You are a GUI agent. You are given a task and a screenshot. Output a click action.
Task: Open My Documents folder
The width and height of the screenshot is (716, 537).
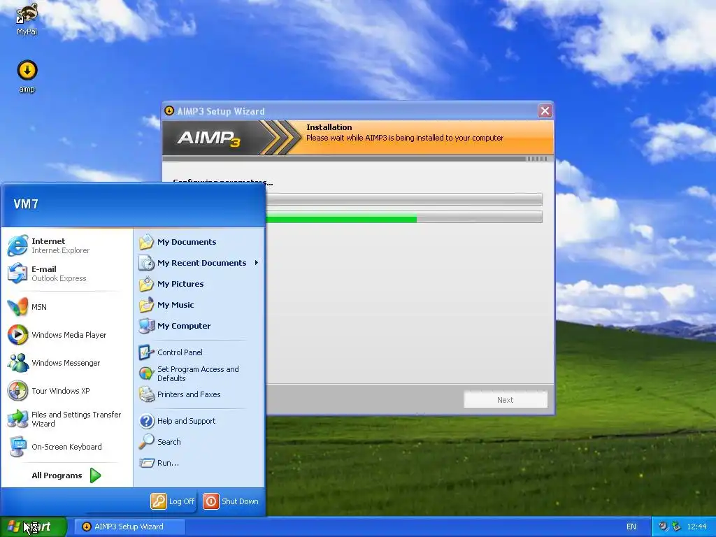click(x=199, y=241)
